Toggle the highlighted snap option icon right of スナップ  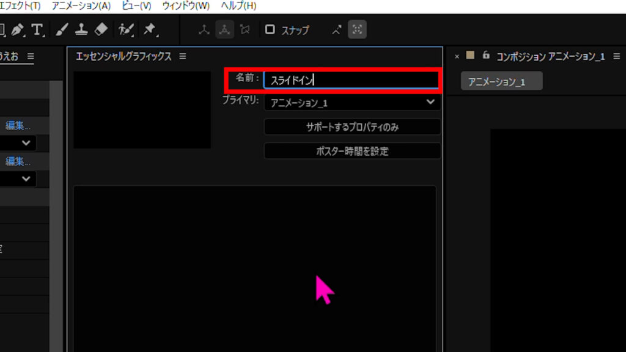(357, 29)
